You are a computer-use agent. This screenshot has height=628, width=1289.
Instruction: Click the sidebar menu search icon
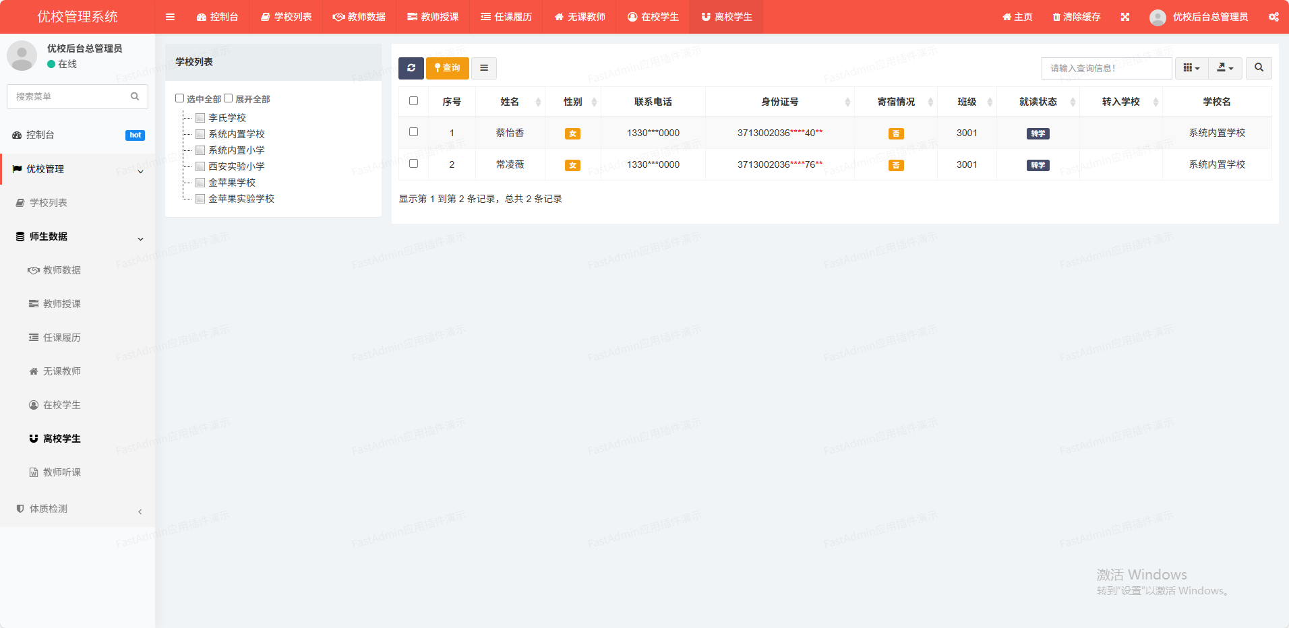click(135, 96)
